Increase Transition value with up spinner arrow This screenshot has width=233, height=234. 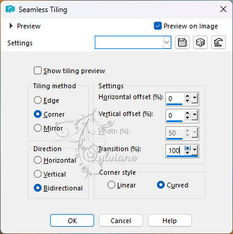click(187, 148)
